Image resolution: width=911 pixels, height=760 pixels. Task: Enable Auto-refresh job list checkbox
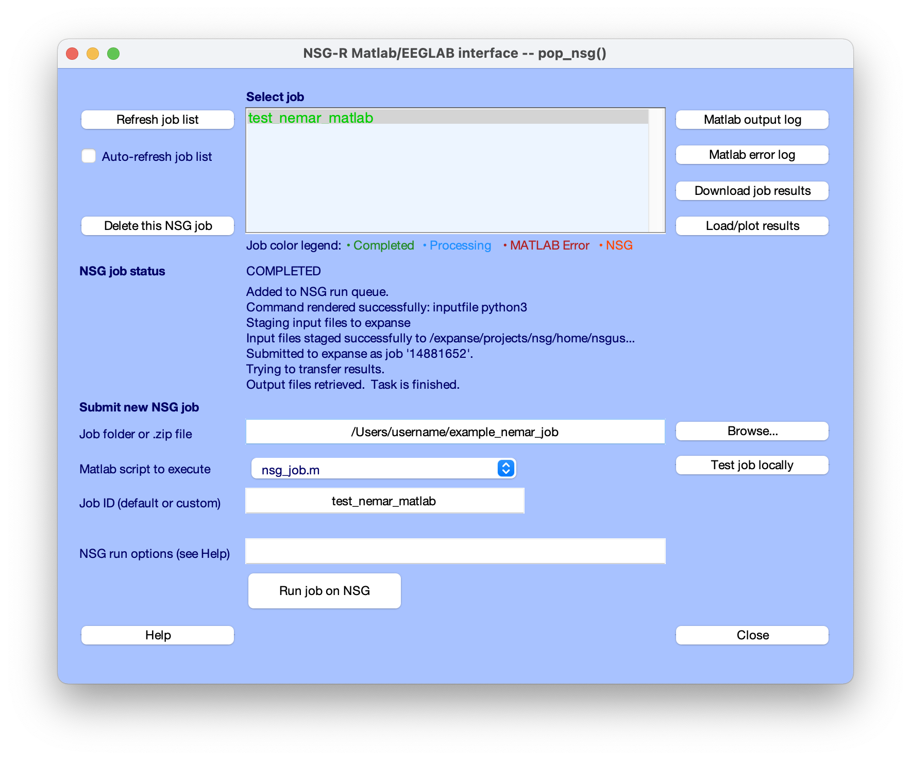(89, 156)
